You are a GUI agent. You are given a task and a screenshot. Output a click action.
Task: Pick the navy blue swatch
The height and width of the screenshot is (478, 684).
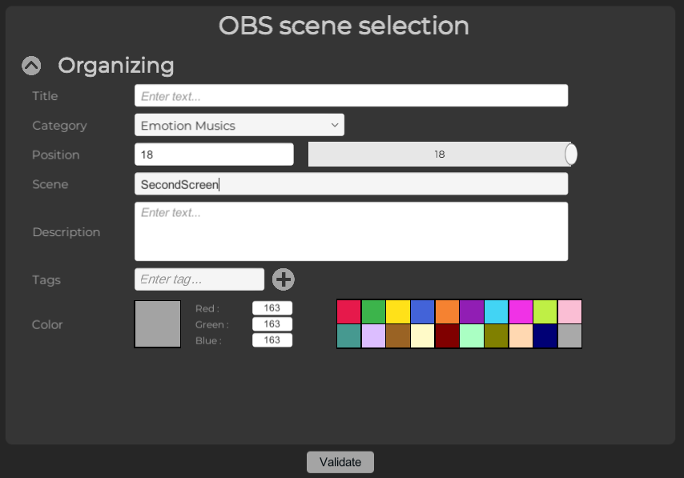pos(545,335)
